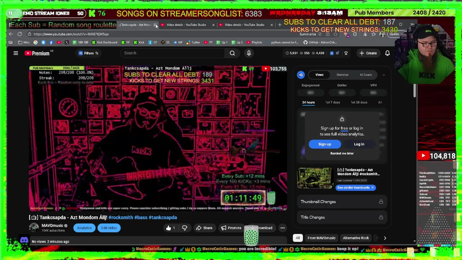This screenshot has height=260, width=462.
Task: Open the CF bookmark
Action: click(x=153, y=42)
